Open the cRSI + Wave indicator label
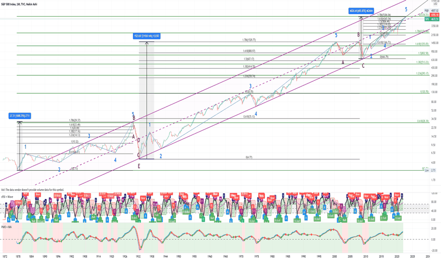Image resolution: width=441 pixels, height=260 pixels. (x=7, y=197)
